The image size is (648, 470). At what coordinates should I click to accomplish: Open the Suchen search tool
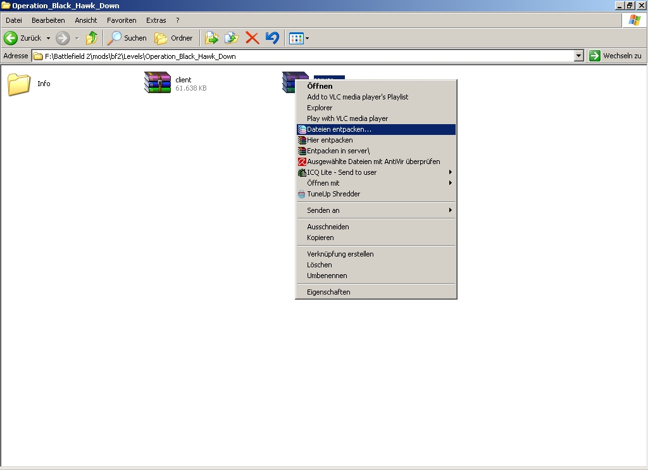click(127, 38)
